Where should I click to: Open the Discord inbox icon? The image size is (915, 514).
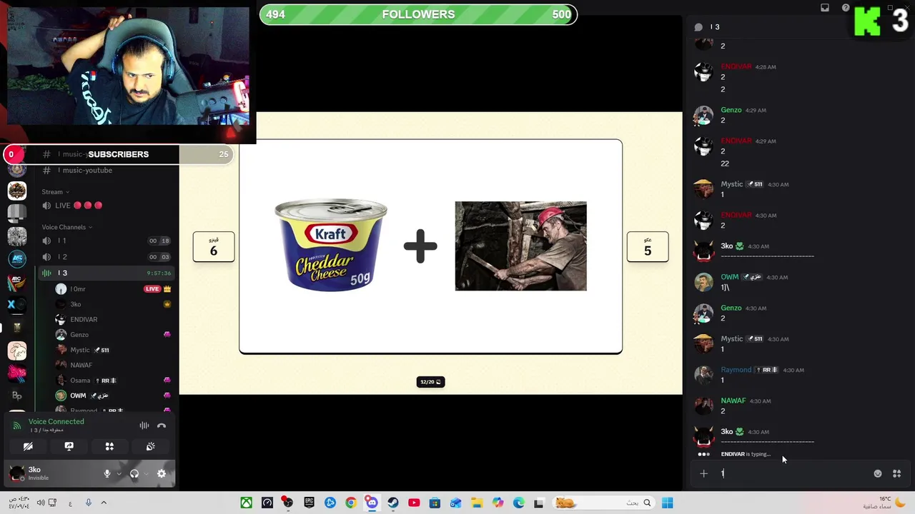pos(825,8)
